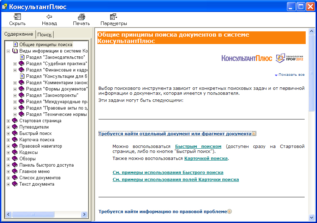Image resolution: width=317 pixels, height=223 pixels.
Task: Click book icon of Раздел Финансовые
Action: (x=22, y=70)
